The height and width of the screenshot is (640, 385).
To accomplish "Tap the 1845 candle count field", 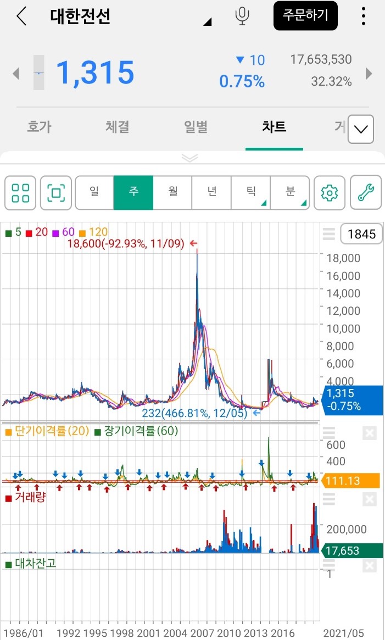I will [x=362, y=234].
